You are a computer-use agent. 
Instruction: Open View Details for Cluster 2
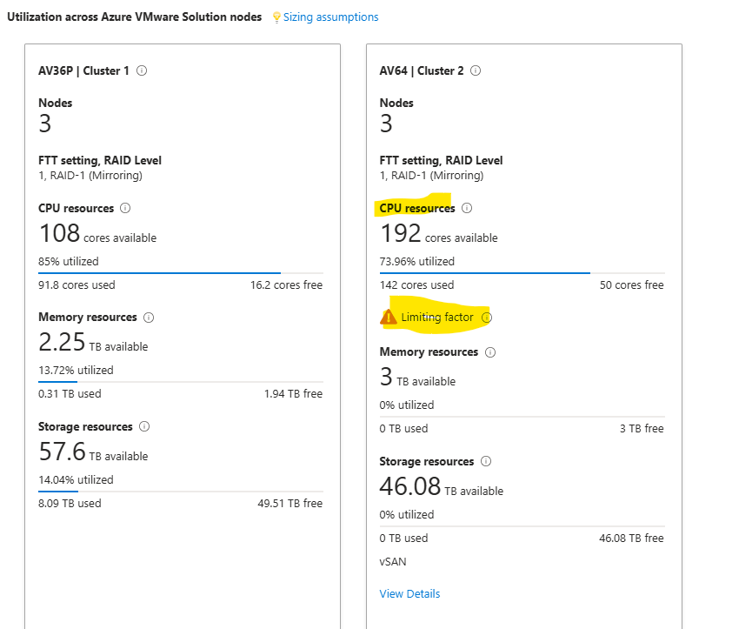[x=409, y=594]
